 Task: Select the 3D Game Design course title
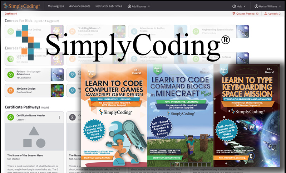click(26, 88)
